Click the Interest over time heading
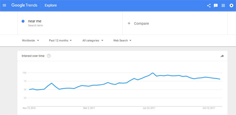Image resolution: width=236 pixels, height=115 pixels. (x=33, y=56)
